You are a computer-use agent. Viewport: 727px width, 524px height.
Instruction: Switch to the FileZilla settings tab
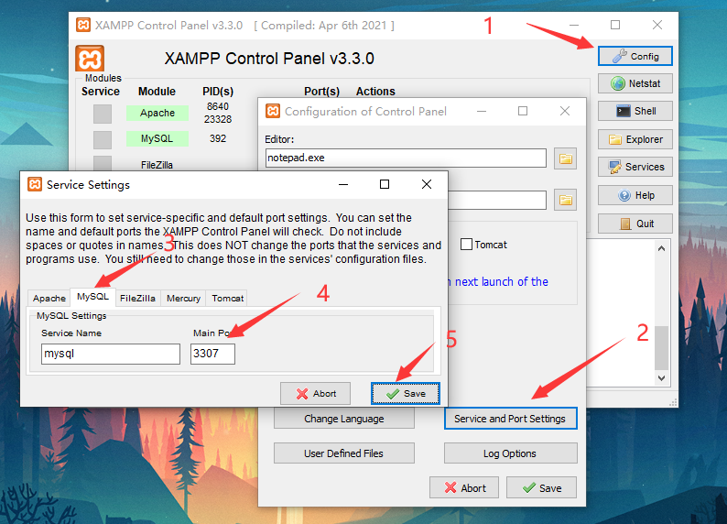(x=137, y=298)
